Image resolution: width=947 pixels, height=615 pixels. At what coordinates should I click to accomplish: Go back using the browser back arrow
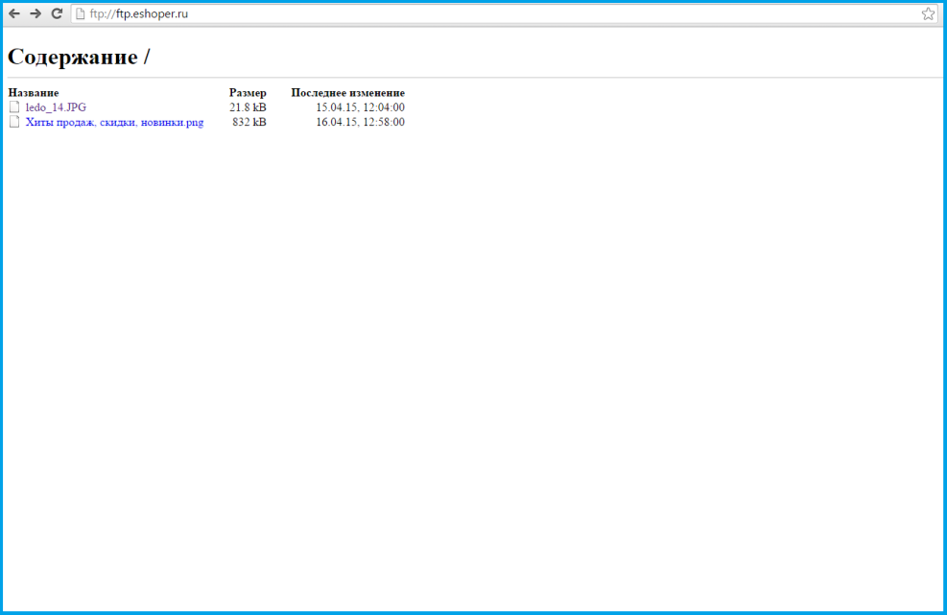pos(14,13)
